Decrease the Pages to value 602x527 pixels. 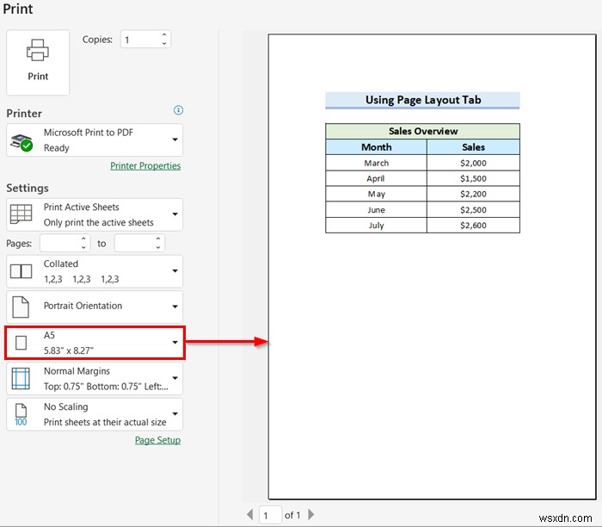(158, 247)
